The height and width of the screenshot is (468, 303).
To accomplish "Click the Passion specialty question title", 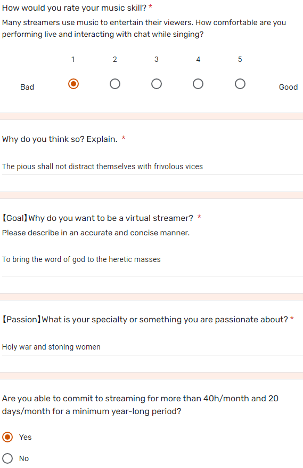I will coord(145,320).
